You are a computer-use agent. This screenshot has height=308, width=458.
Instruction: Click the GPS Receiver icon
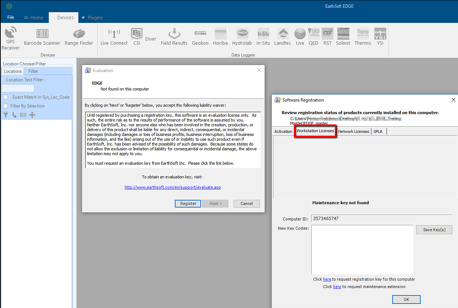click(10, 32)
